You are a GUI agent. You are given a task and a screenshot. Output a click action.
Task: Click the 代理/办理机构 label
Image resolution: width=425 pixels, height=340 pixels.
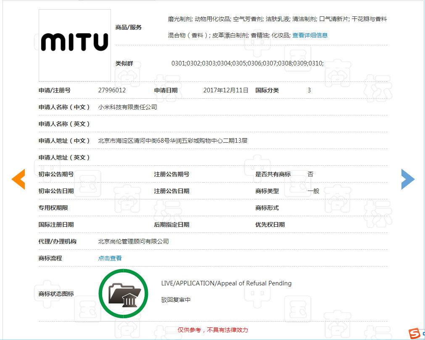(x=58, y=241)
